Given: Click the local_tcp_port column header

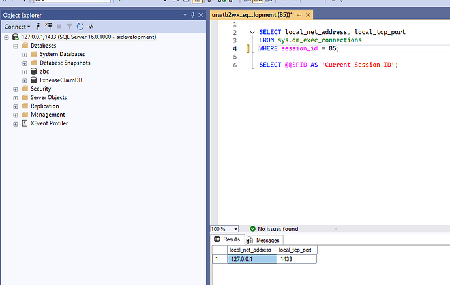Looking at the screenshot, I should tap(296, 250).
